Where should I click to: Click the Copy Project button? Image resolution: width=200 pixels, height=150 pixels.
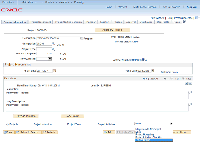(72, 116)
